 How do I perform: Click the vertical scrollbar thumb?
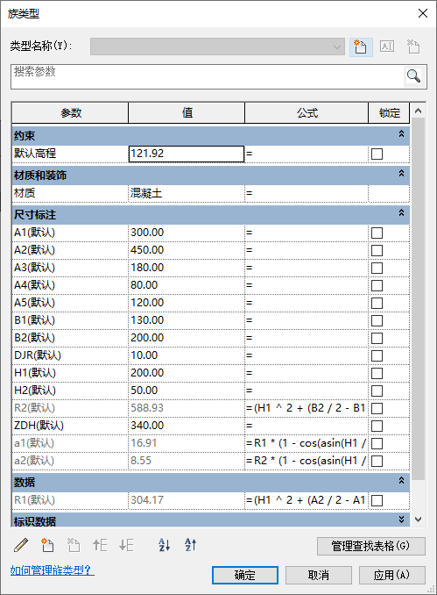[418, 299]
